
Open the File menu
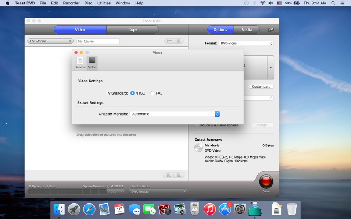tap(43, 3)
